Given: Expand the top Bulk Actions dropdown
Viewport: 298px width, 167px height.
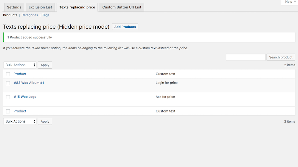Looking at the screenshot, I should (x=20, y=65).
